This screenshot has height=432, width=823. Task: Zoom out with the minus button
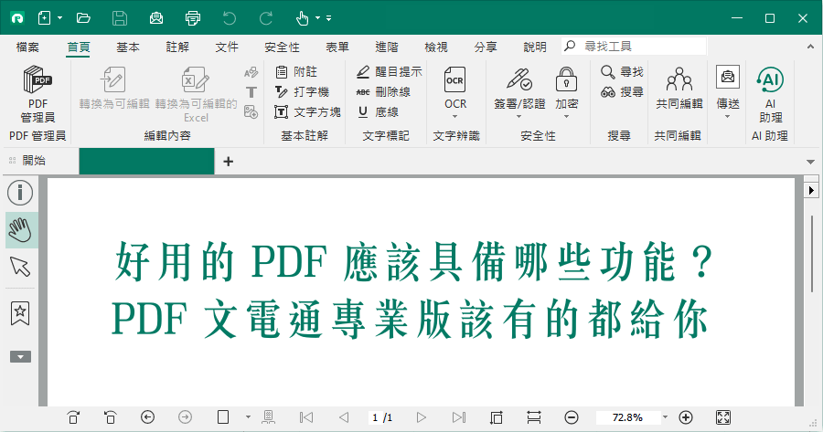[572, 417]
